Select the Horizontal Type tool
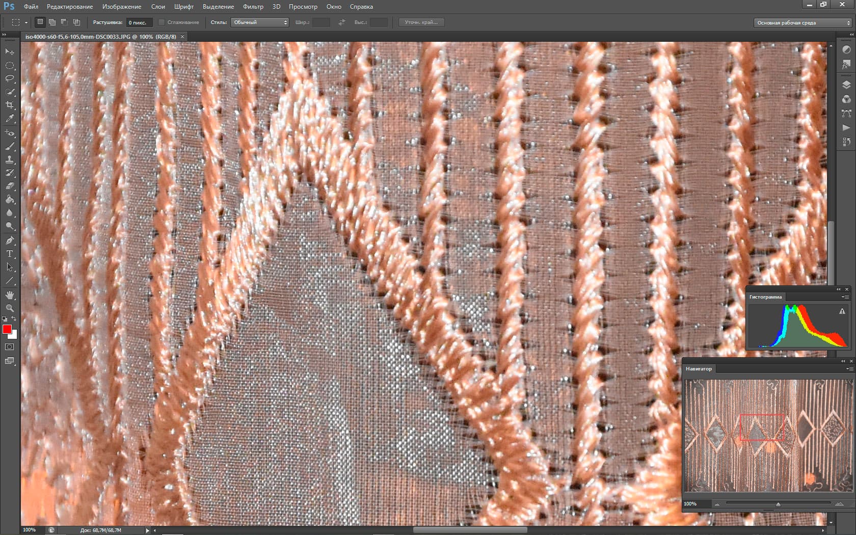Image resolution: width=856 pixels, height=535 pixels. [10, 253]
